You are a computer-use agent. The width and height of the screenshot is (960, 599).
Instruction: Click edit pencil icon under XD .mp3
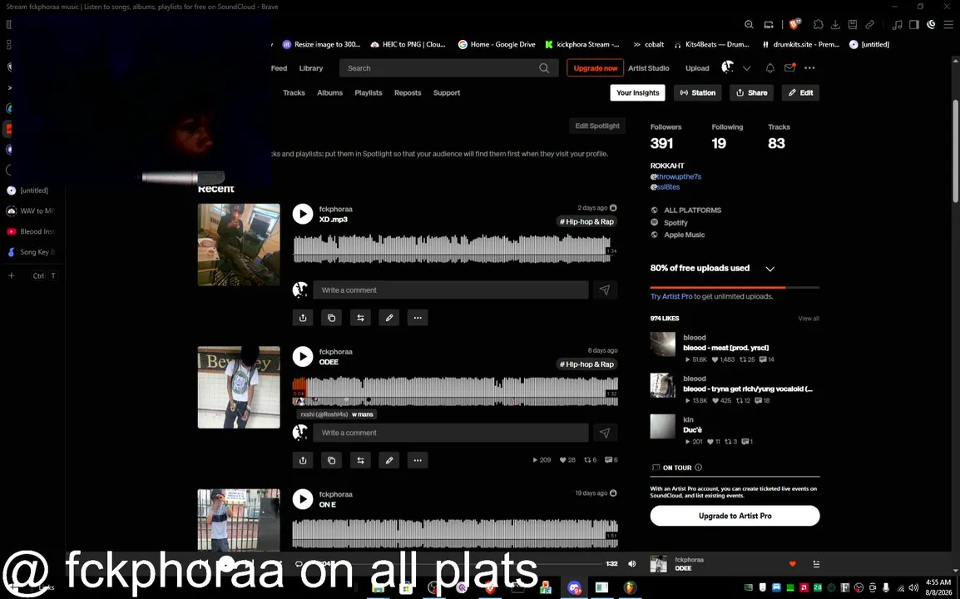point(389,318)
